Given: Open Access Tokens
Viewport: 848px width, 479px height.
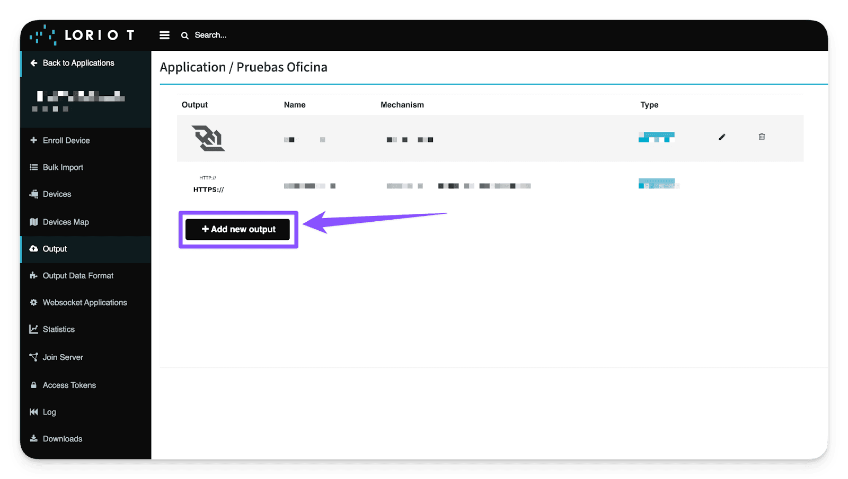Looking at the screenshot, I should point(69,385).
